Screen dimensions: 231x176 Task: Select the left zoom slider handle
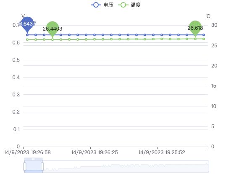pyautogui.click(x=25, y=167)
